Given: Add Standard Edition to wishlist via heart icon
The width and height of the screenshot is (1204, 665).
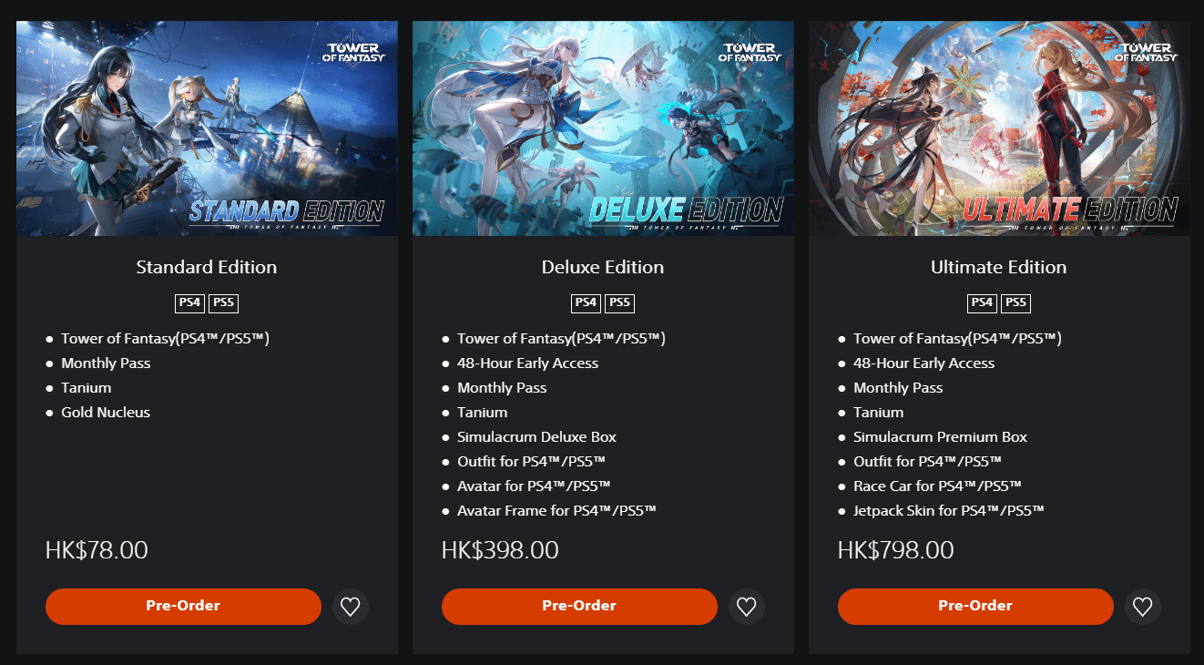Looking at the screenshot, I should point(351,606).
